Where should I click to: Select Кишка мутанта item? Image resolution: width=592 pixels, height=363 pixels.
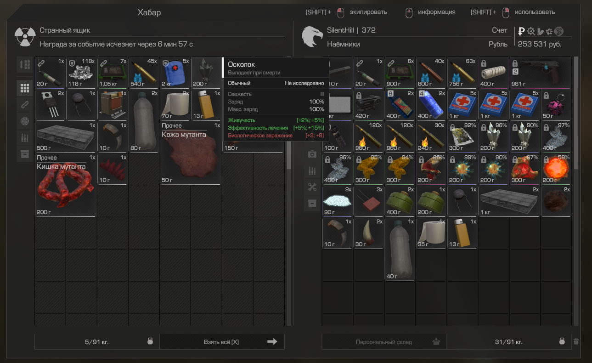(x=66, y=185)
